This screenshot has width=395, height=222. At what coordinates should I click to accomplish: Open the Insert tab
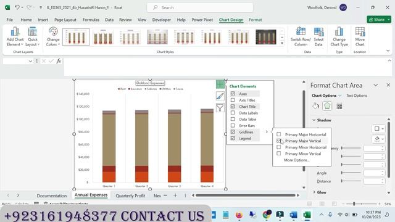(43, 20)
